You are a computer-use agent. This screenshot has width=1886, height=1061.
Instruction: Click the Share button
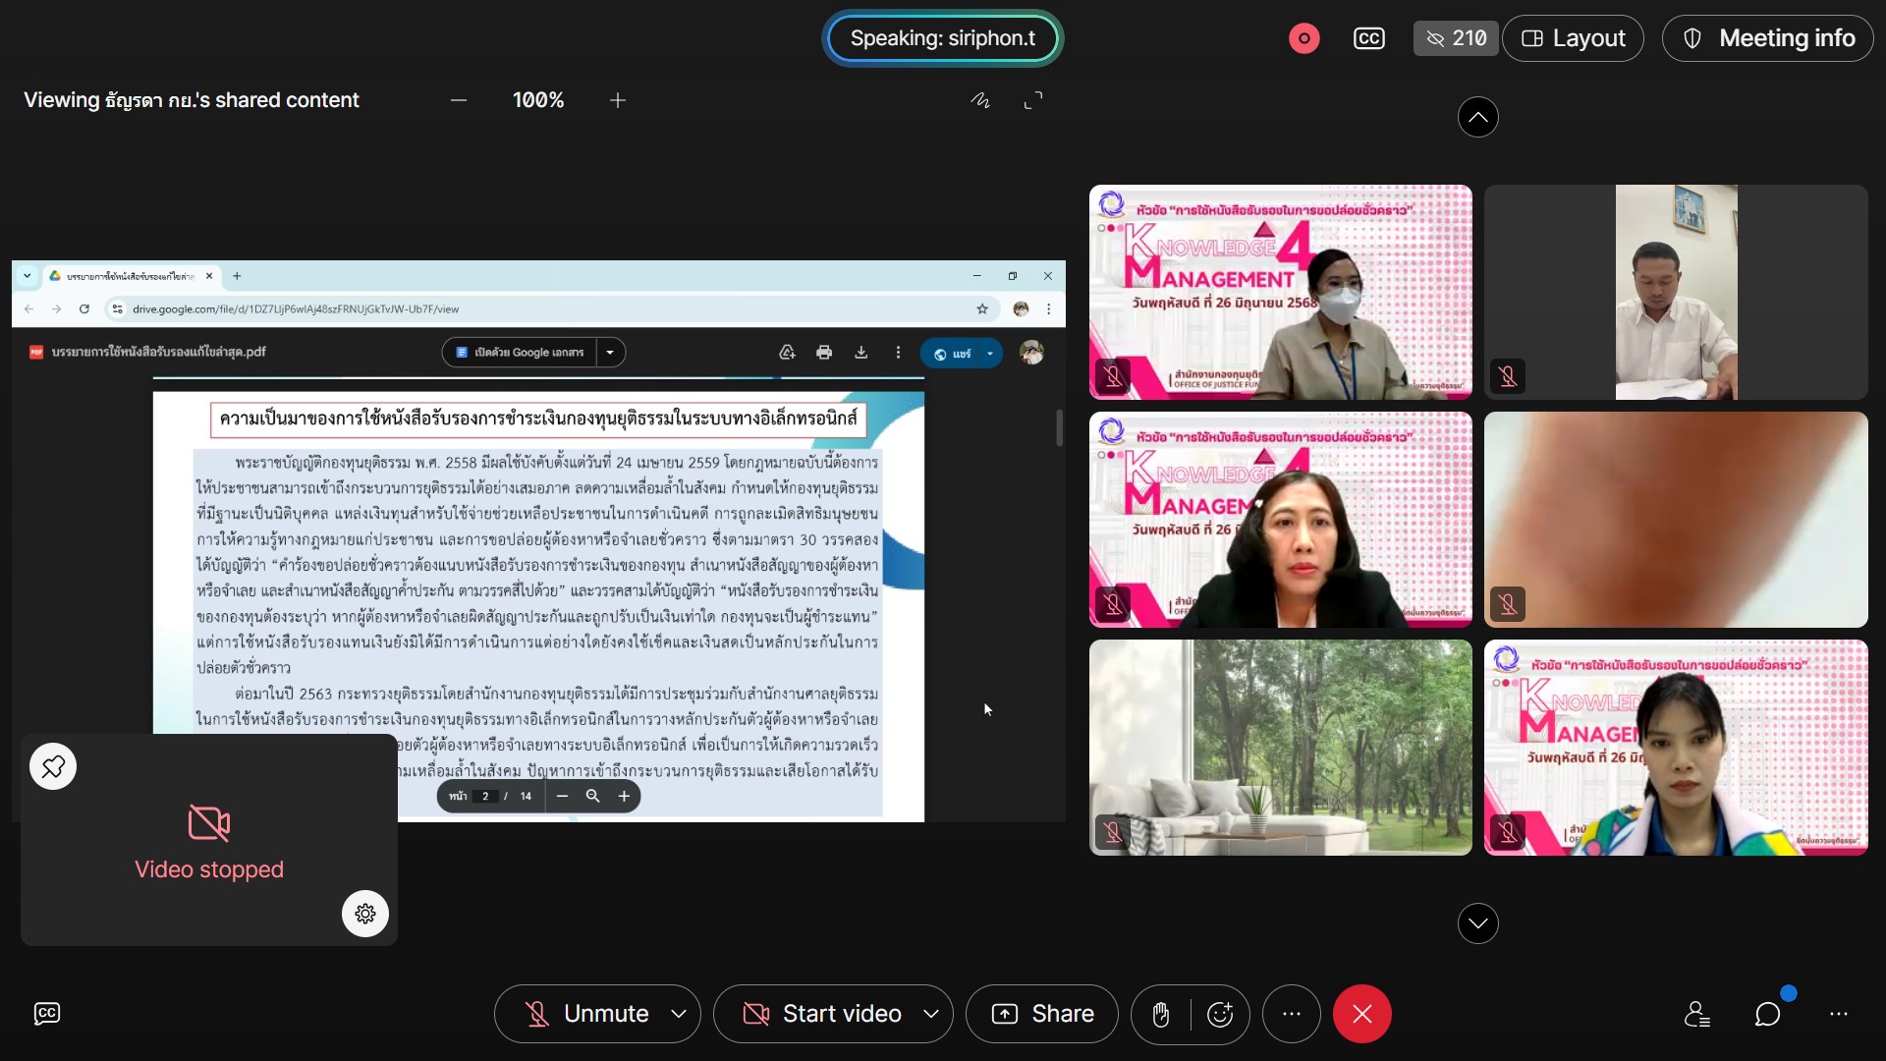1042,1014
